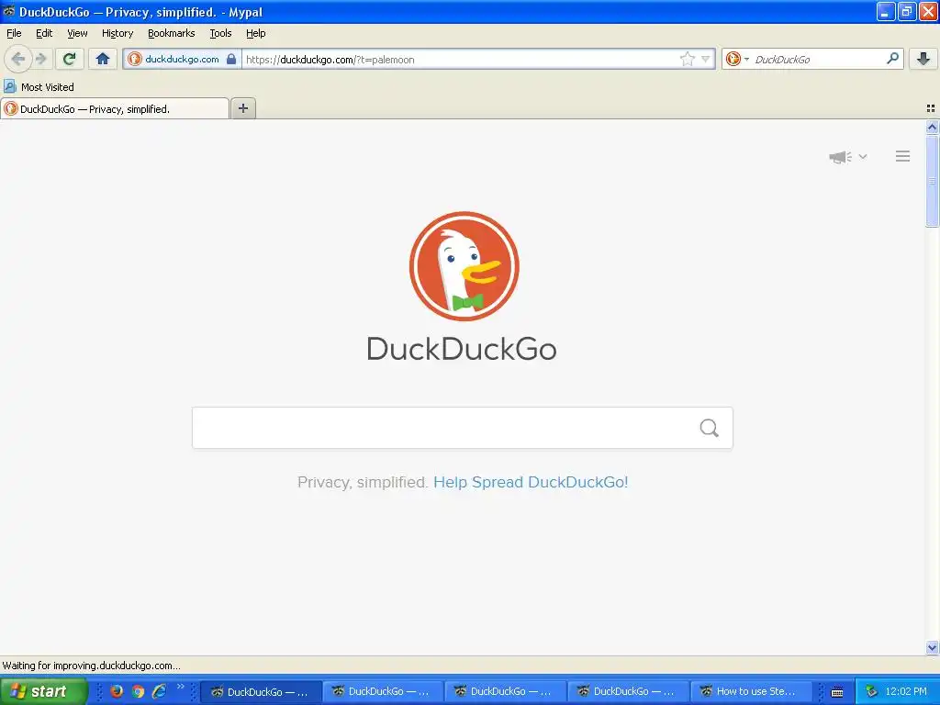This screenshot has width=940, height=705.
Task: Click the duckduckgo.com site identity box
Action: 182,59
